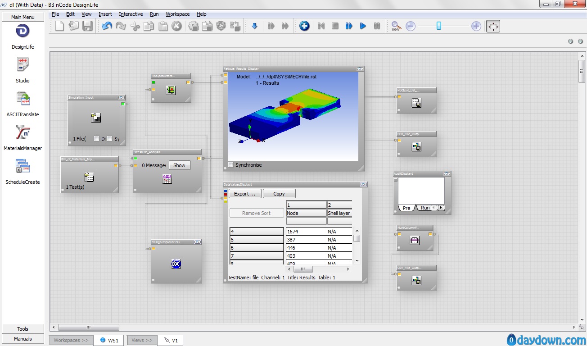Viewport: 587px width, 346px height.
Task: Click the HotSpotDetection glyph grid icon
Action: [x=171, y=90]
